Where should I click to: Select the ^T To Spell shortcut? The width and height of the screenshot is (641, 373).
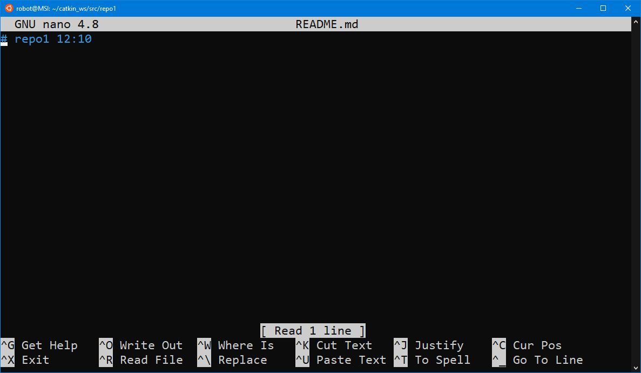click(x=432, y=360)
